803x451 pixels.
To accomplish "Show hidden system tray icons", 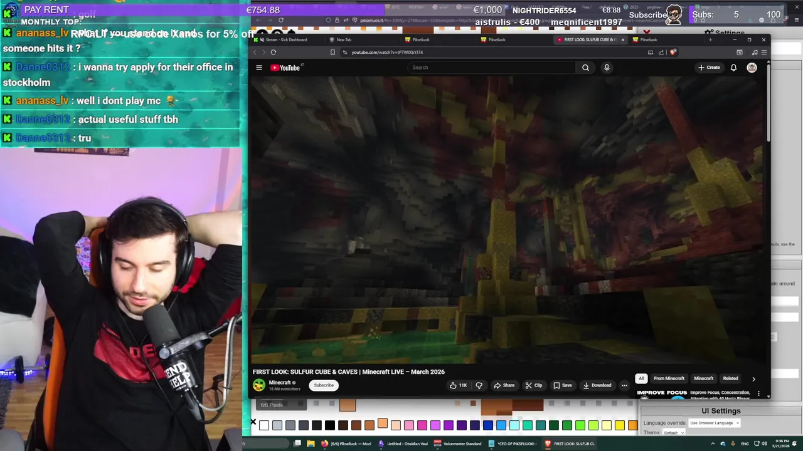I will [x=713, y=443].
